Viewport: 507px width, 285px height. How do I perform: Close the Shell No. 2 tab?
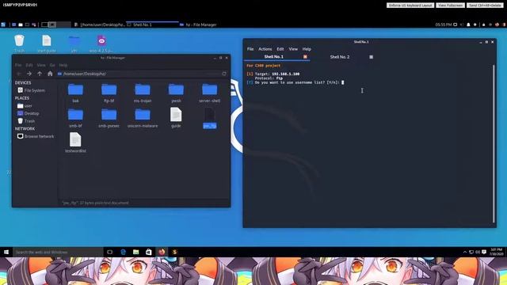pyautogui.click(x=371, y=57)
